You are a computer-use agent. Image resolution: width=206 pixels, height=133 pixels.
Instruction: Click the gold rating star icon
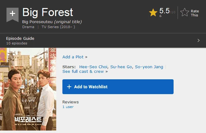coord(153,13)
